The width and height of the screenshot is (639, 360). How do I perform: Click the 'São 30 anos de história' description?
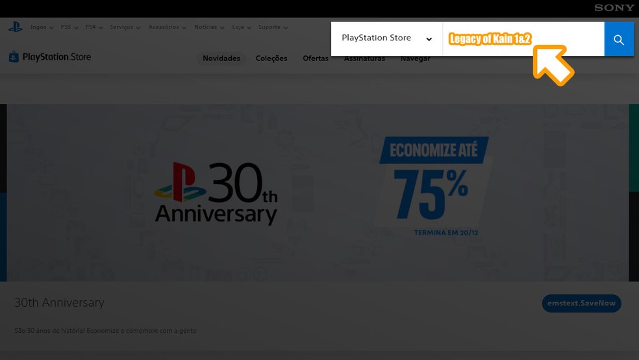105,331
